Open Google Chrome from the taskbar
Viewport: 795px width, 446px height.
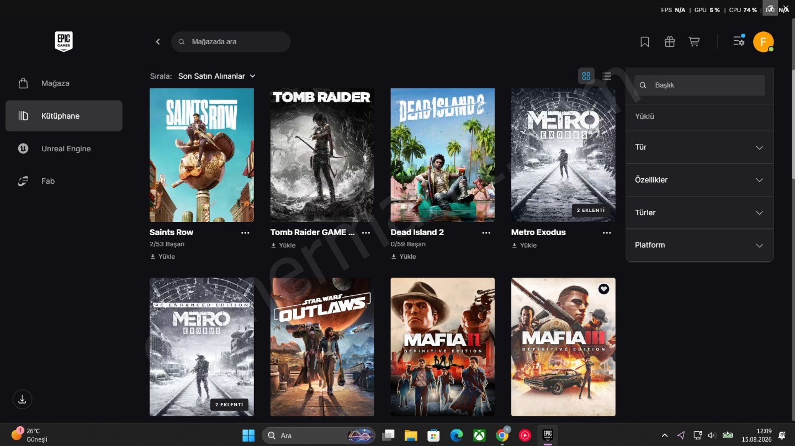pyautogui.click(x=502, y=436)
